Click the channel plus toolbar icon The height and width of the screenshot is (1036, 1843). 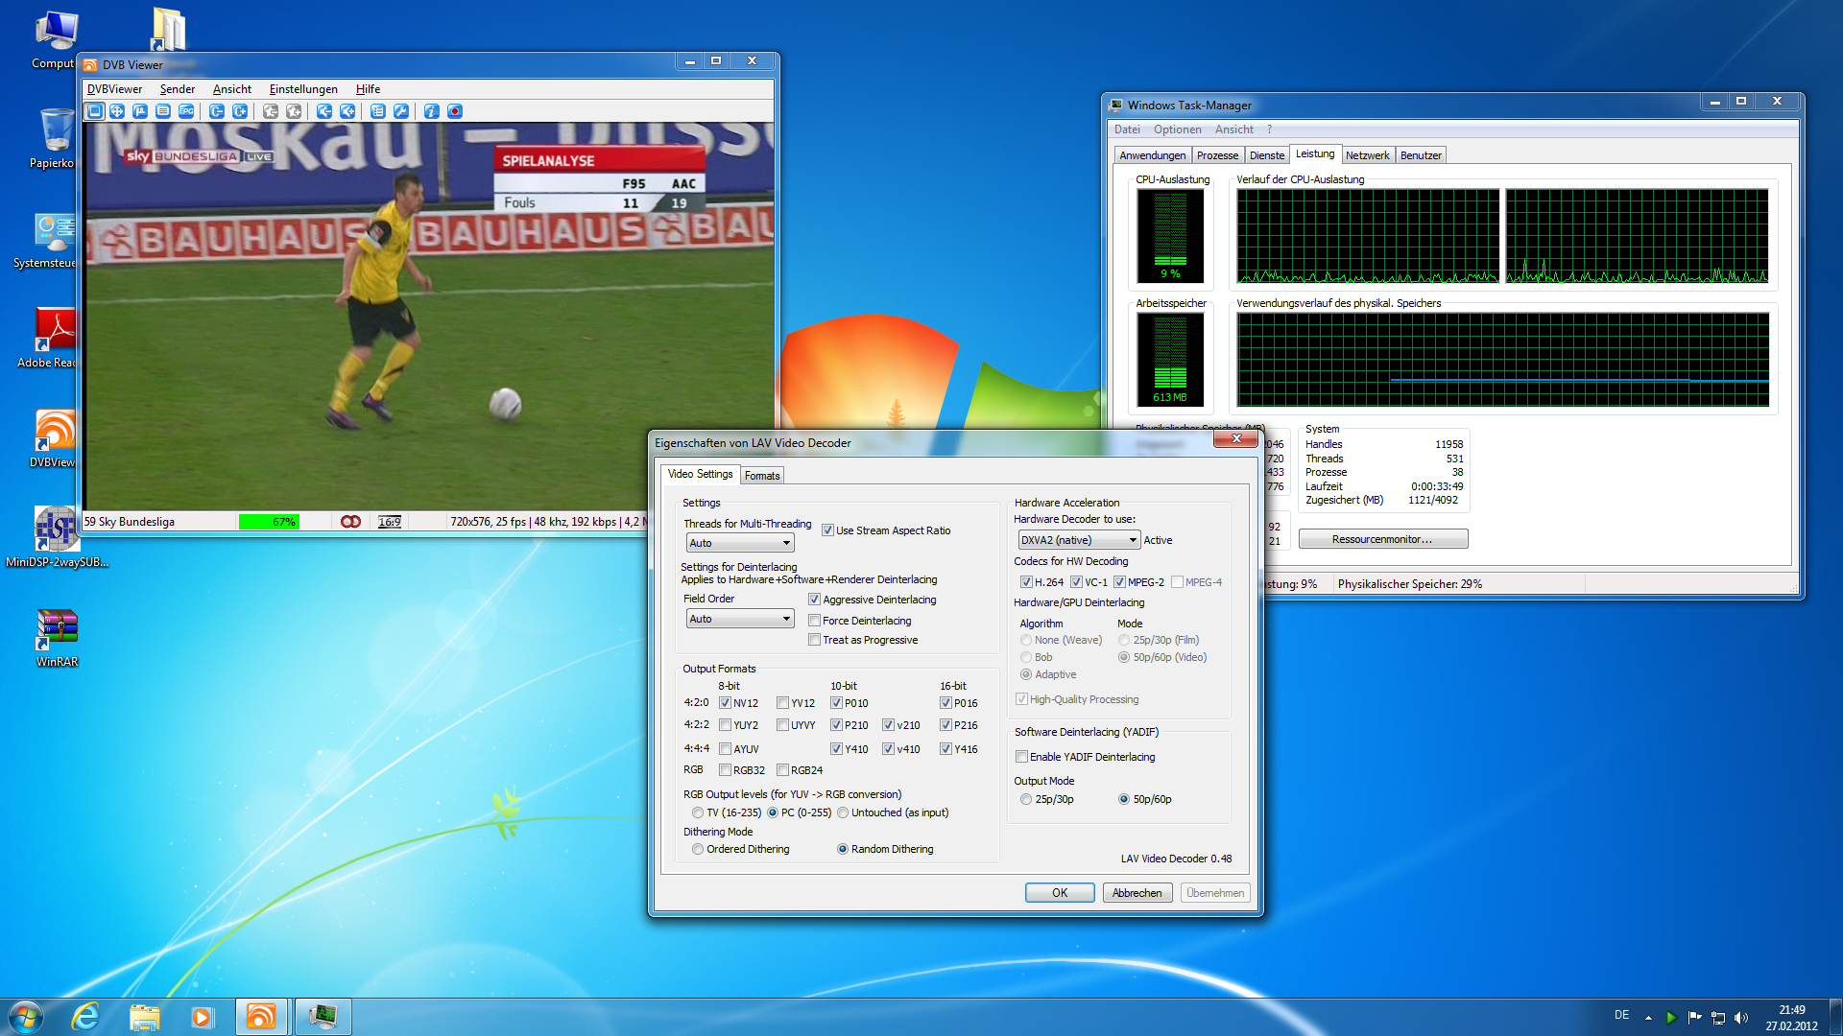click(240, 111)
